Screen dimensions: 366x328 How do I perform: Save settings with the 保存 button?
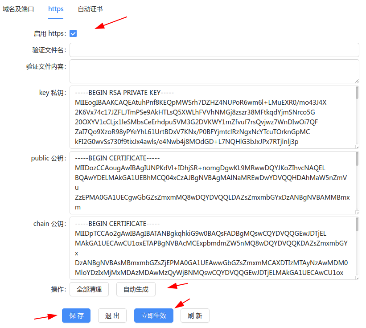(76, 316)
